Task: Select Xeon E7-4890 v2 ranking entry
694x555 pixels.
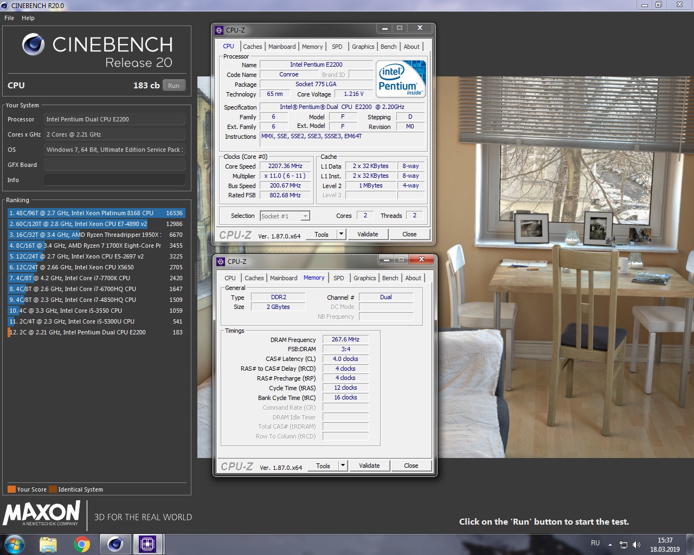Action: 97,224
